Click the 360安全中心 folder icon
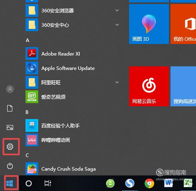 pyautogui.click(x=32, y=25)
